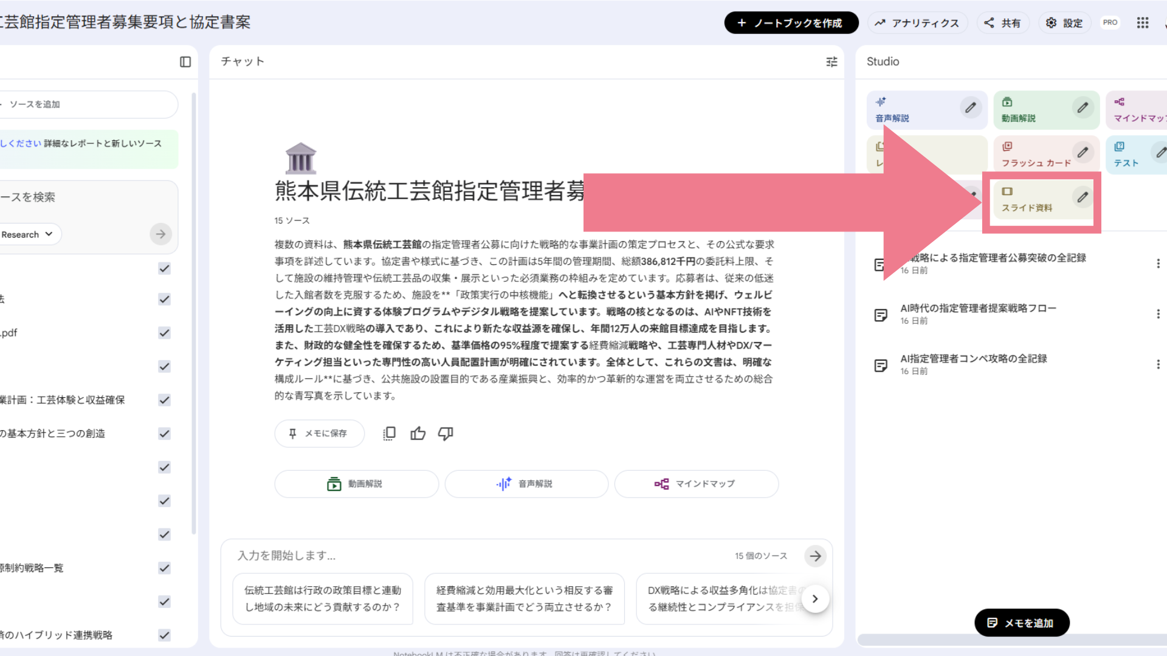1167x656 pixels.
Task: Open the Google apps grid icon
Action: coord(1143,23)
